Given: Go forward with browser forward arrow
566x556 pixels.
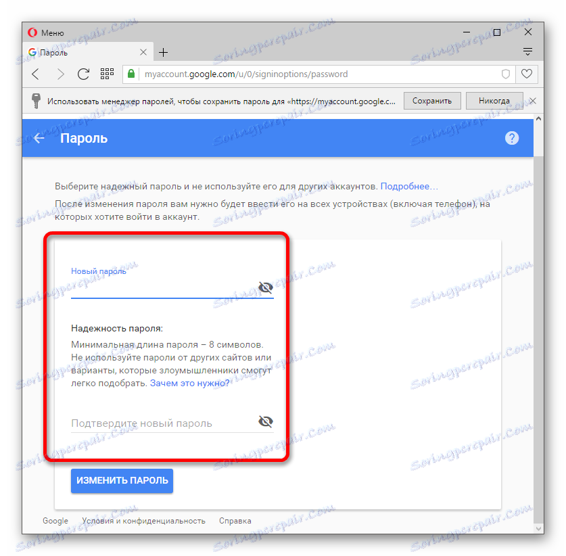Looking at the screenshot, I should click(x=60, y=74).
